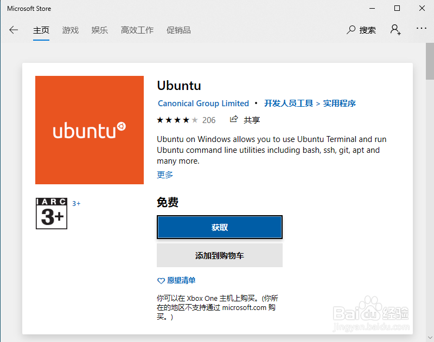Open the three-dots more menu
Image resolution: width=434 pixels, height=342 pixels.
click(x=421, y=28)
